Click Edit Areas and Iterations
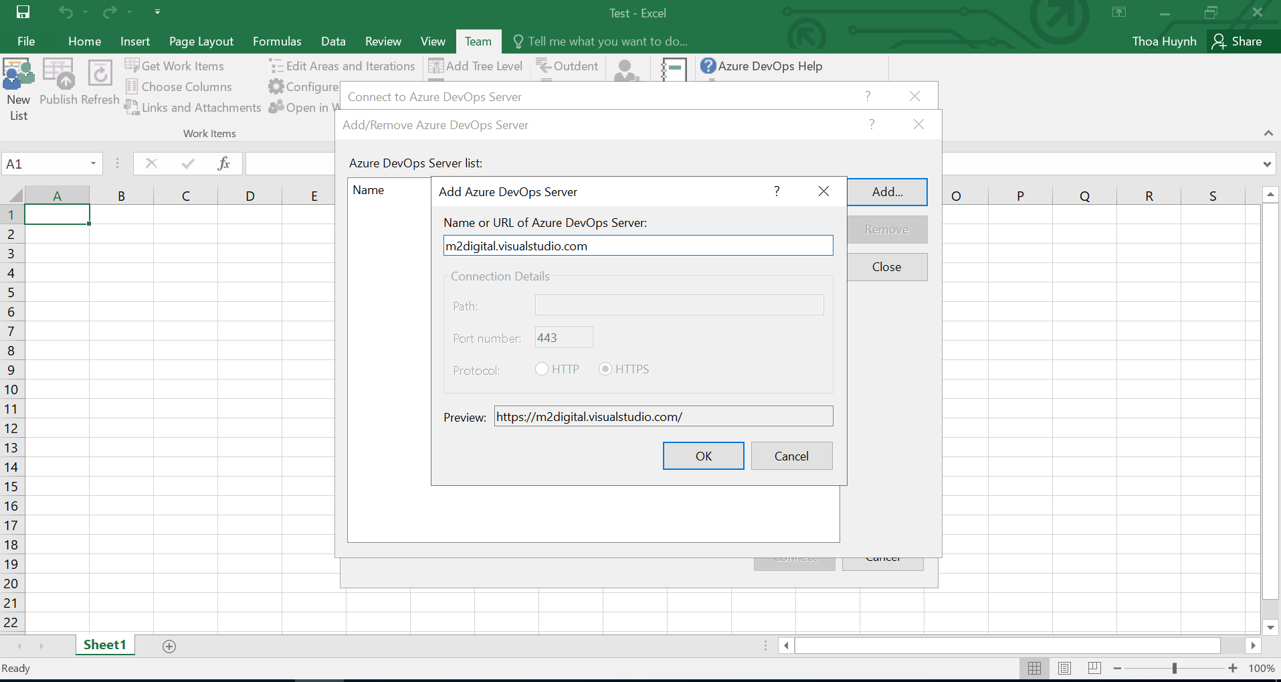1281x682 pixels. pyautogui.click(x=342, y=66)
